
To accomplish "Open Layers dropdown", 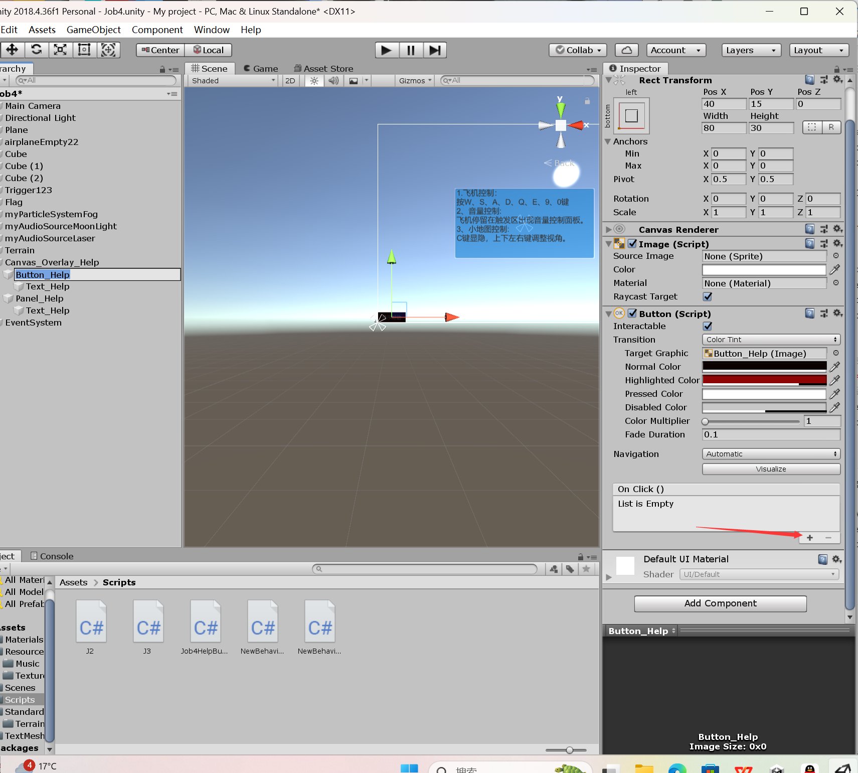I will (751, 50).
